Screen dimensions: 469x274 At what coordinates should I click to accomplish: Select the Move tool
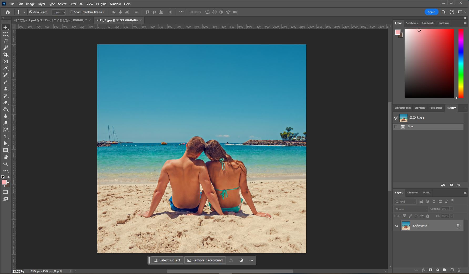coord(6,27)
